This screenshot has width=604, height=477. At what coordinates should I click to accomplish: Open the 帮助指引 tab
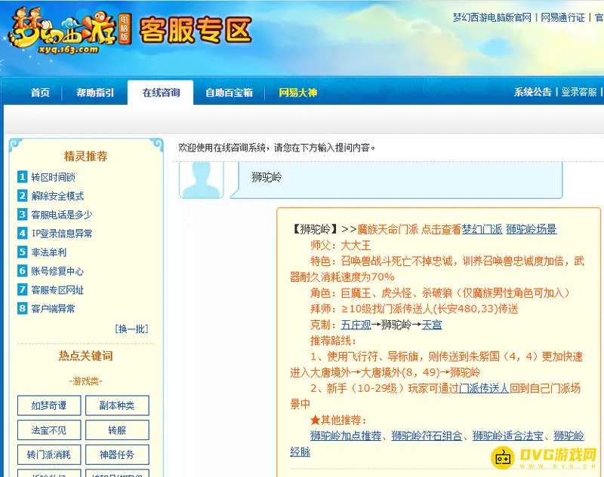tap(95, 93)
